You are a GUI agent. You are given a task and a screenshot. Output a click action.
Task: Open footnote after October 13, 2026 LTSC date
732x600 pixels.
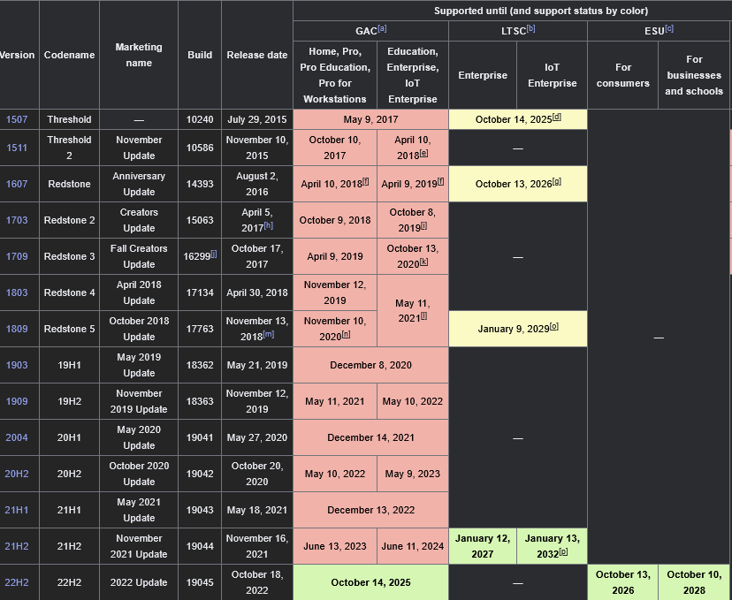(557, 182)
